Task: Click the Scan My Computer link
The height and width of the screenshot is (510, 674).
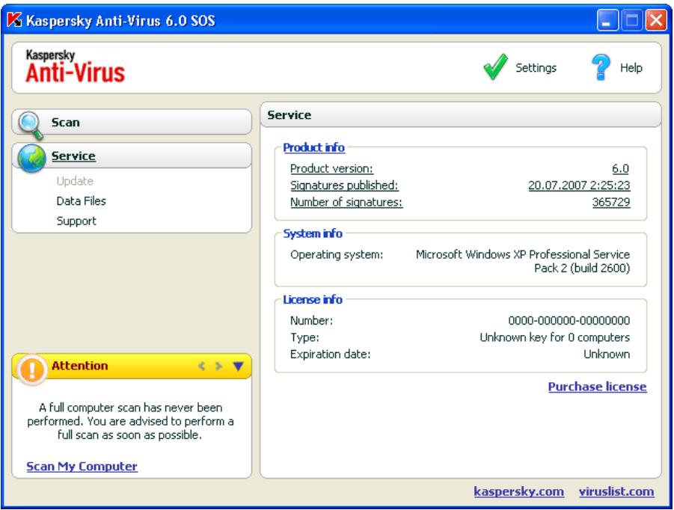Action: coord(82,466)
